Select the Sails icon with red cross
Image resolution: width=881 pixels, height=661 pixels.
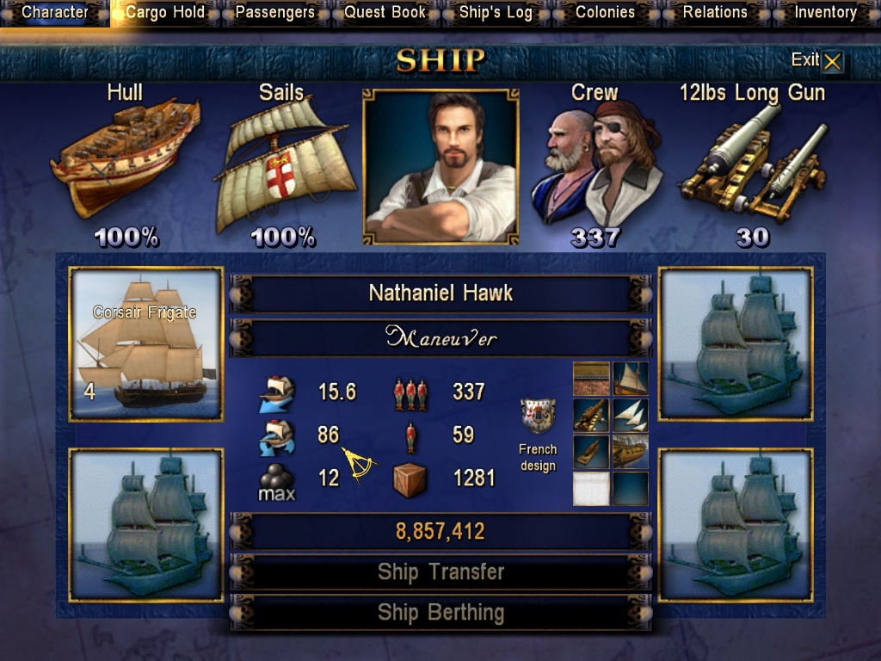tap(284, 164)
